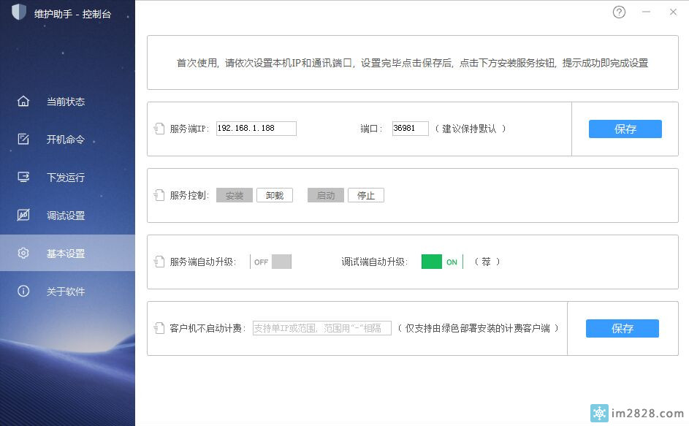Click the shield logo in title bar
The width and height of the screenshot is (689, 426).
[19, 13]
